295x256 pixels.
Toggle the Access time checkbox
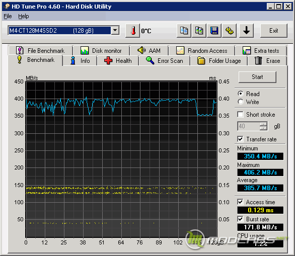tap(240, 202)
